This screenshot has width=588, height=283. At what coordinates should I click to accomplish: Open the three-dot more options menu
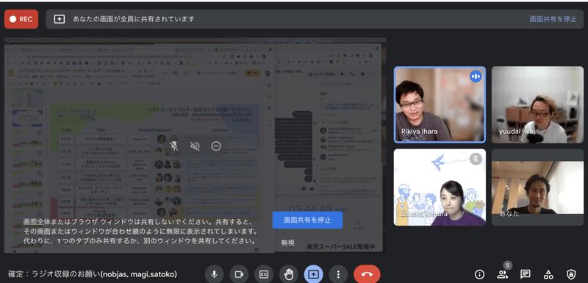coord(338,274)
